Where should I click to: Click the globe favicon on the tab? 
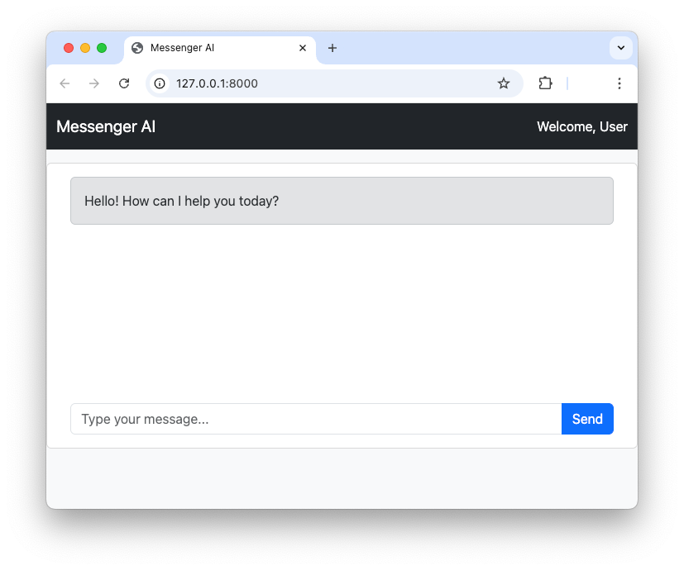136,48
